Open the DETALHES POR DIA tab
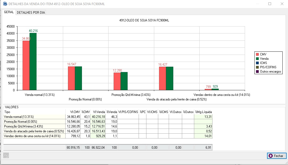The height and width of the screenshot is (165, 288). pyautogui.click(x=31, y=12)
